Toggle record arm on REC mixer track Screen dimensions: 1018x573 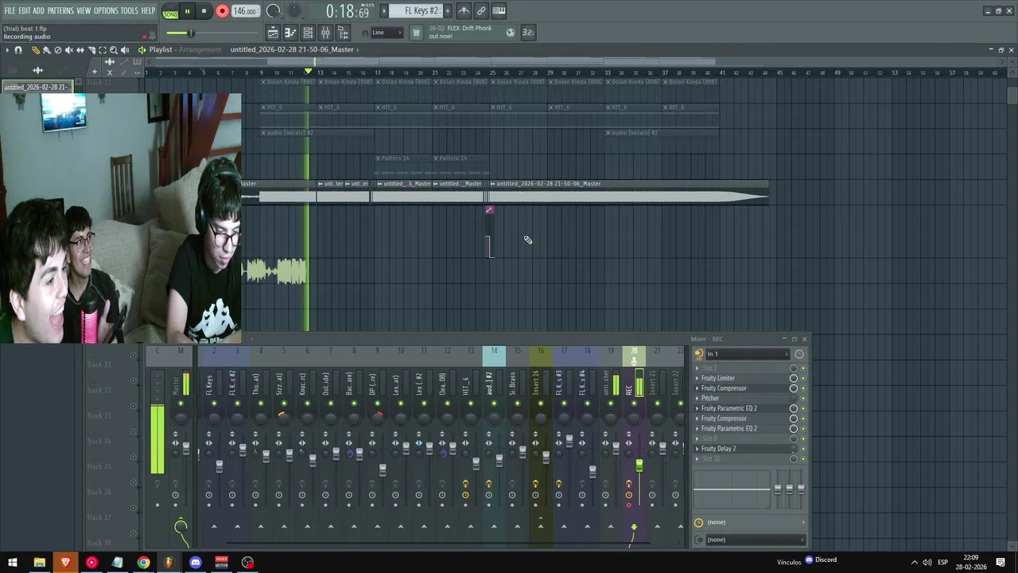click(628, 505)
